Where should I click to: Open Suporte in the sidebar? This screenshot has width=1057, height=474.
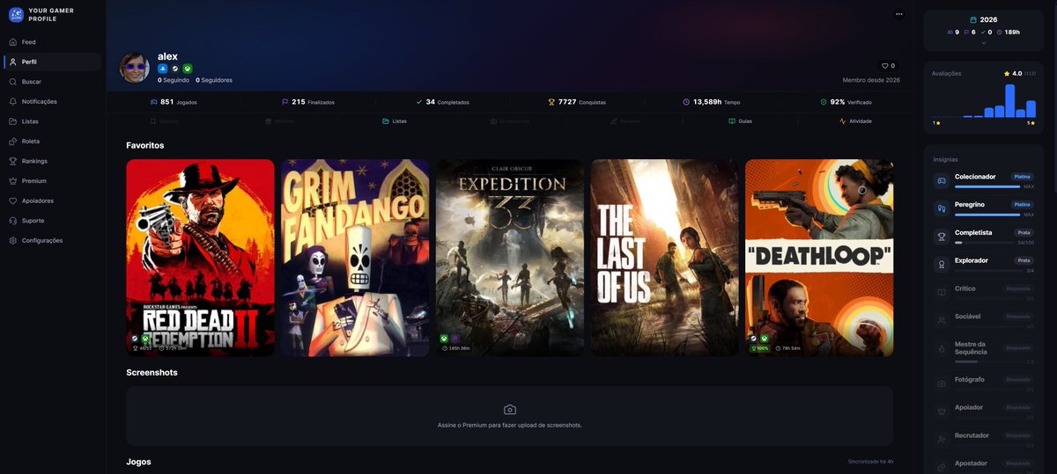click(x=53, y=221)
